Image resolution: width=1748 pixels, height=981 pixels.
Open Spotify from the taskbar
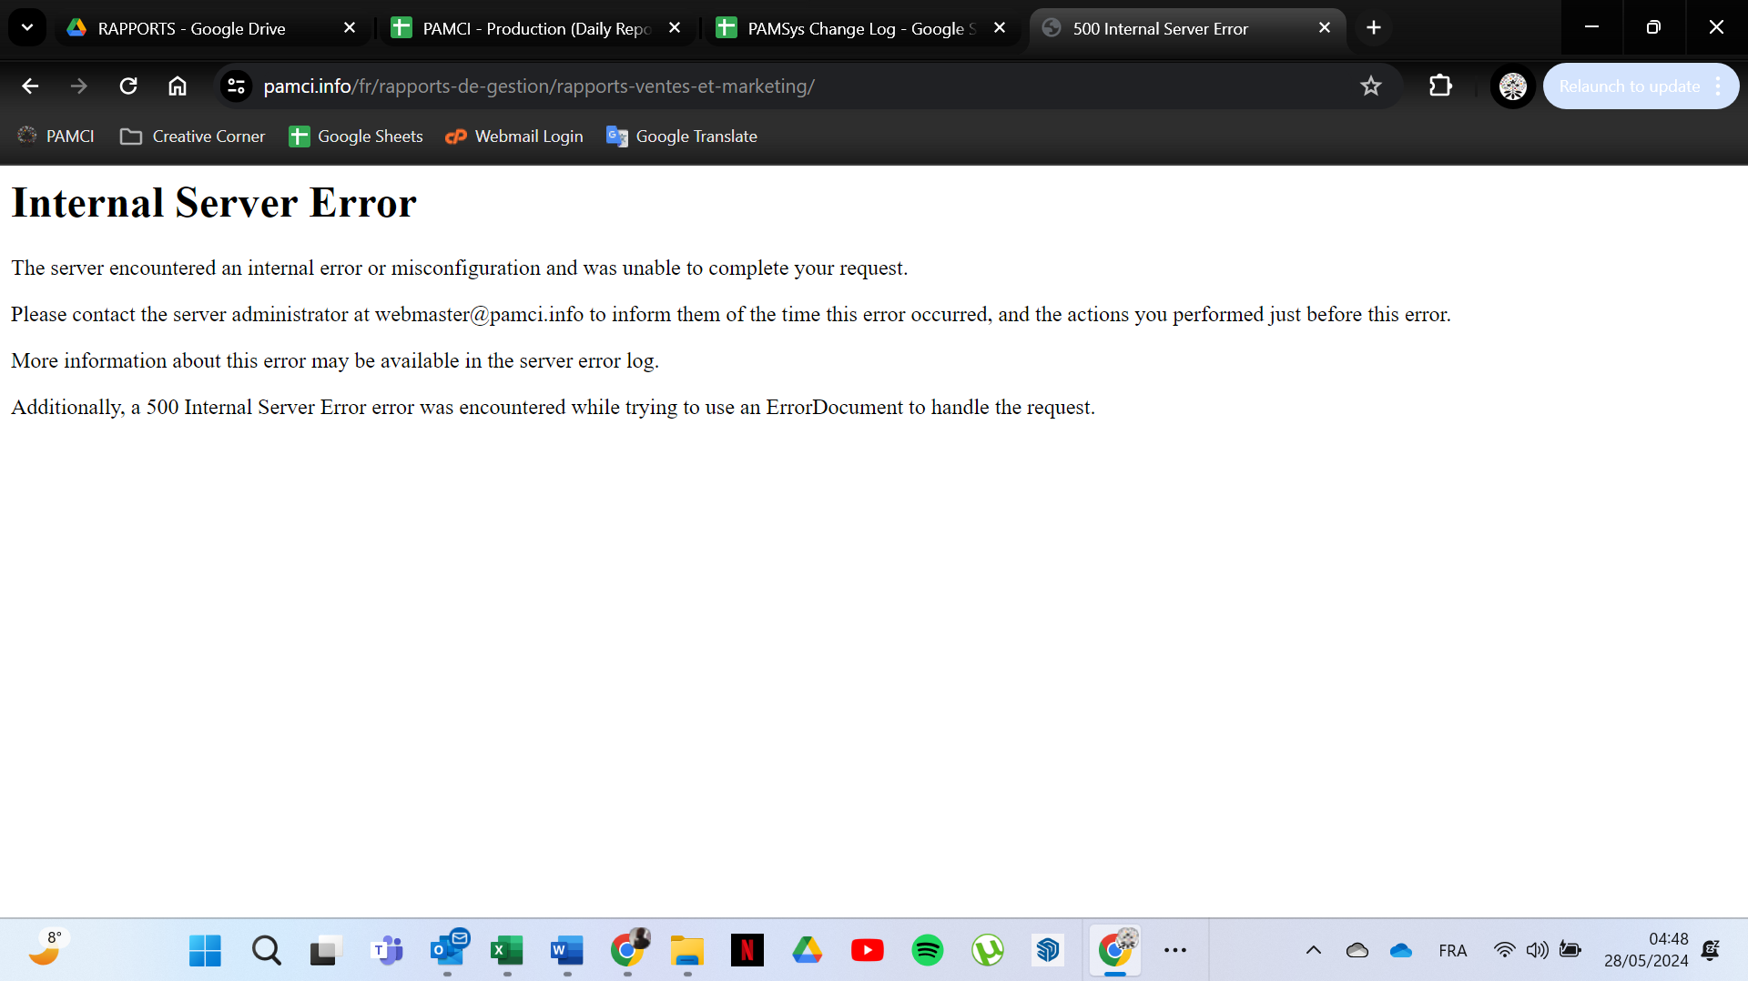[928, 951]
